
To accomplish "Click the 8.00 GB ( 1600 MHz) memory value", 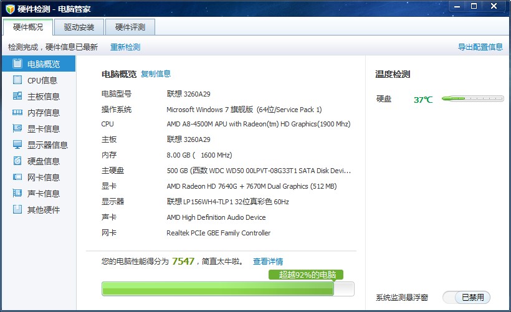I will click(x=199, y=155).
